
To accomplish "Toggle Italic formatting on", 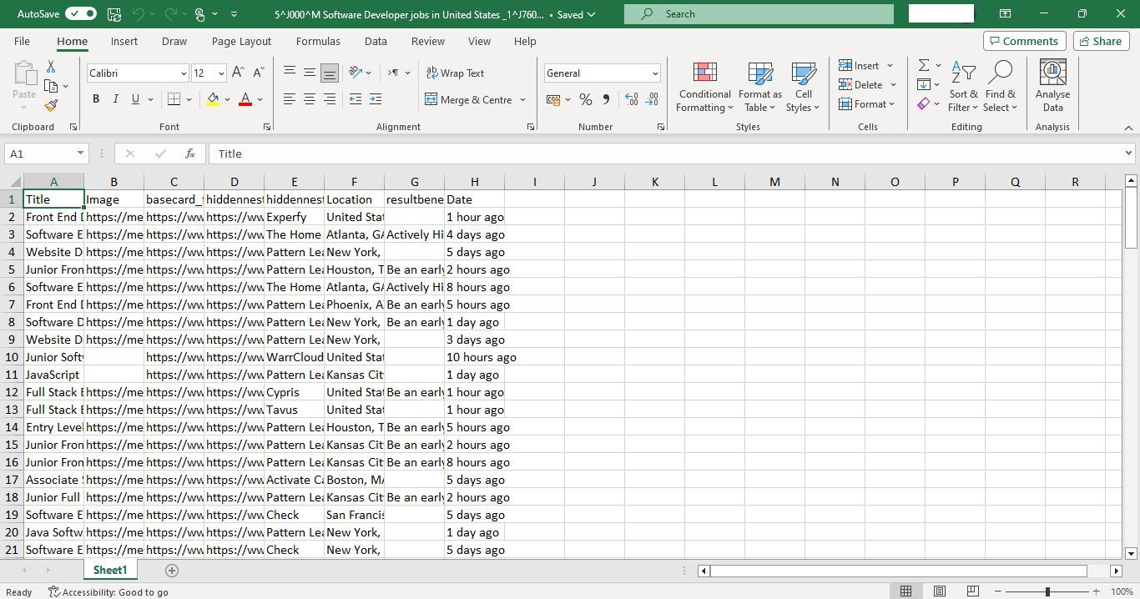I will coord(116,99).
